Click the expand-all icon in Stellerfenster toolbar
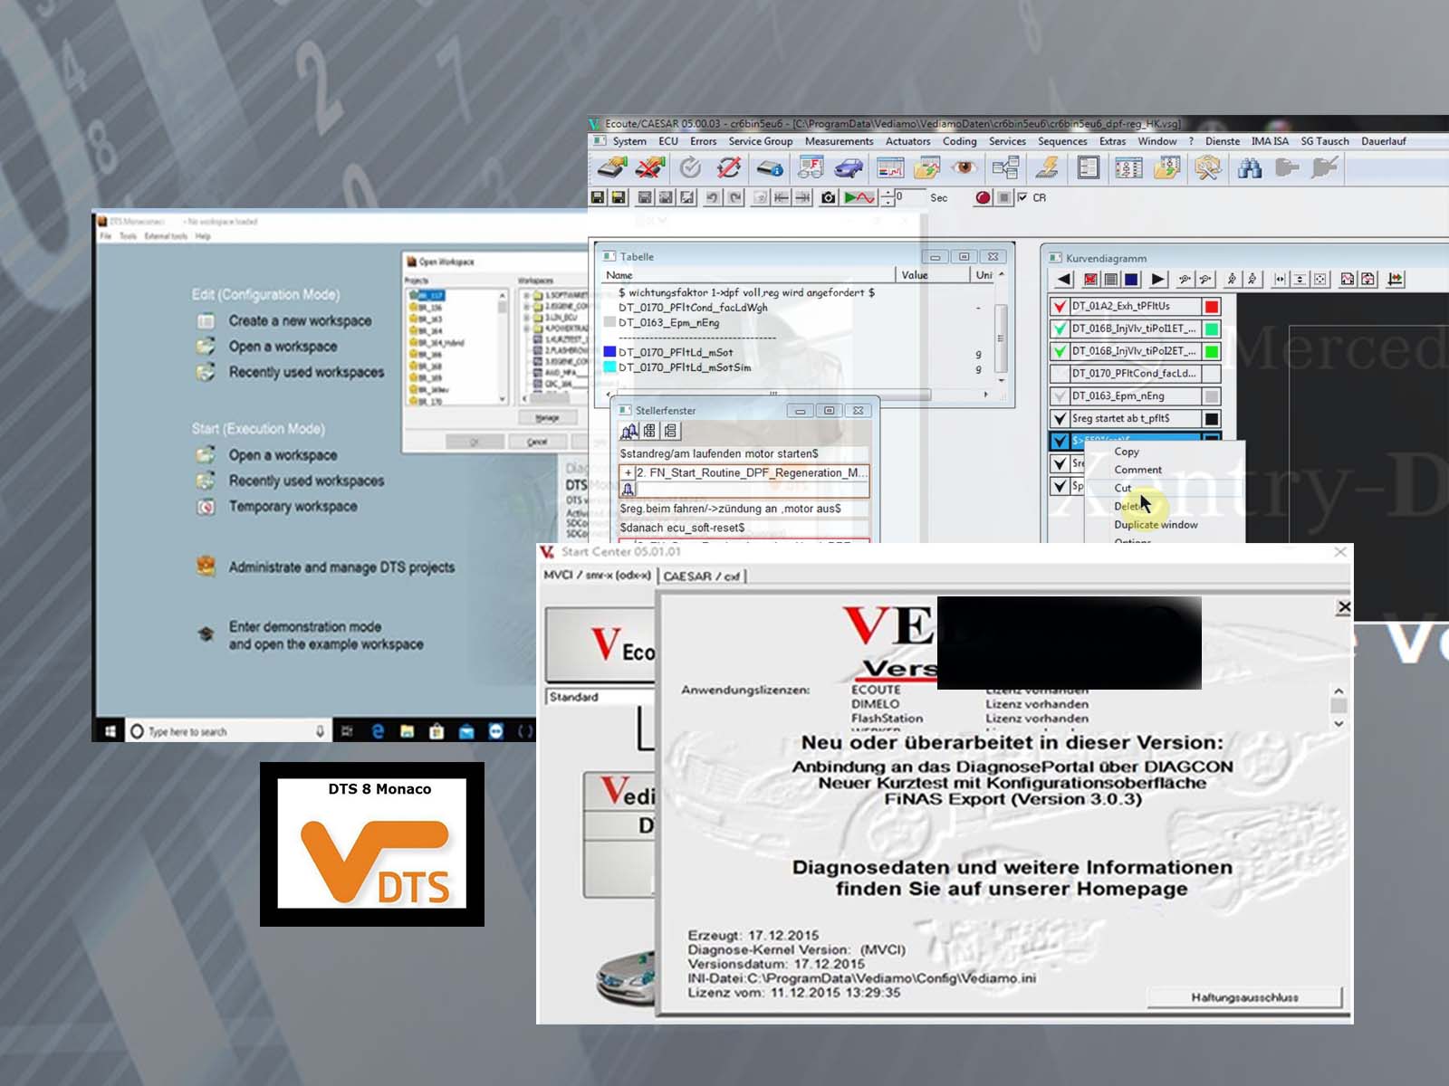Screen dimensions: 1449x1086 coord(650,432)
